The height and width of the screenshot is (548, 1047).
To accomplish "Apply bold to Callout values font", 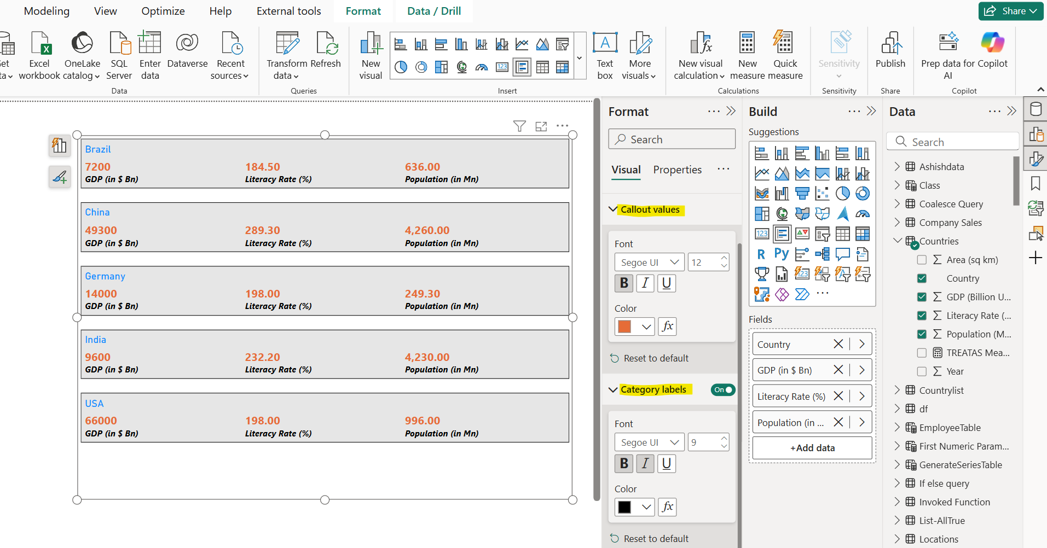I will click(x=623, y=283).
